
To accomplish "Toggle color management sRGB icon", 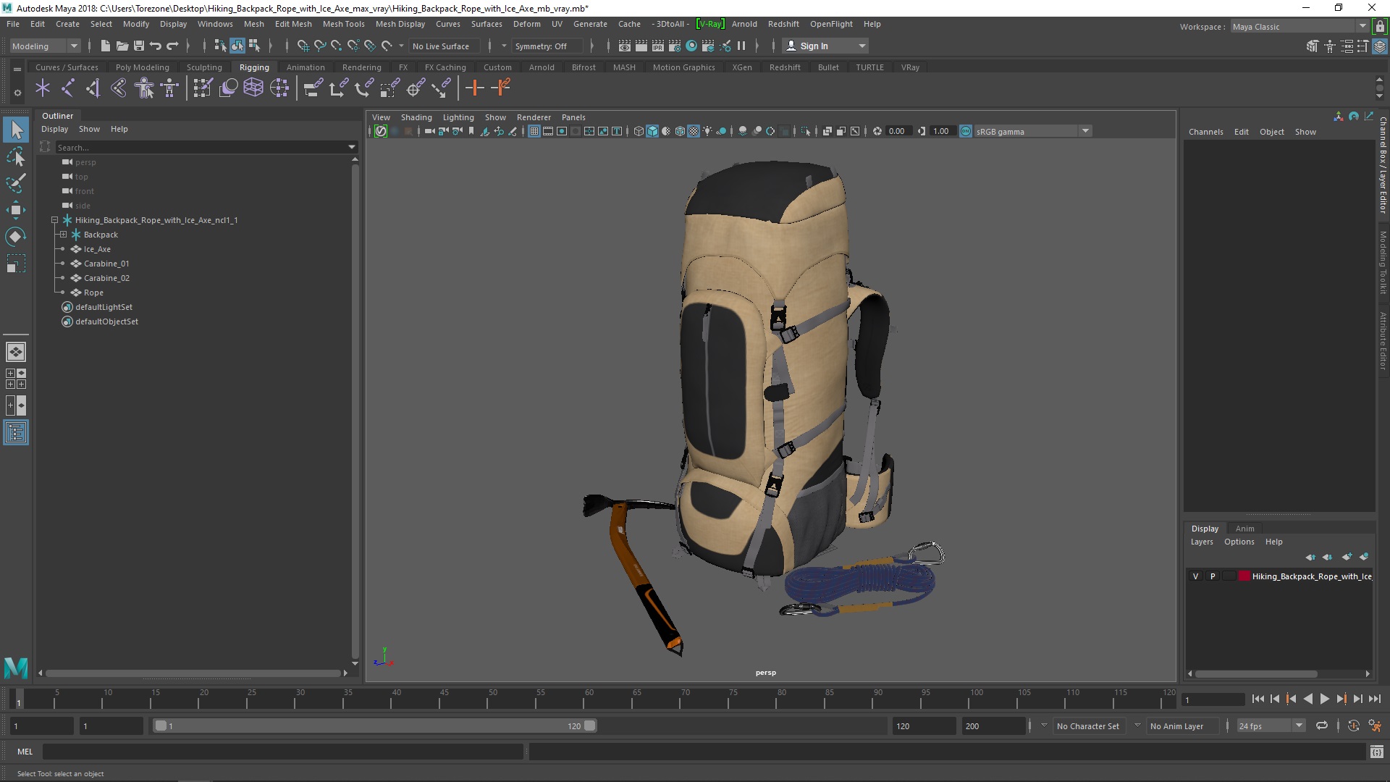I will click(966, 131).
